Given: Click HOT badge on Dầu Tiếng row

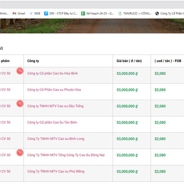Looking at the screenshot, I should (20, 104).
